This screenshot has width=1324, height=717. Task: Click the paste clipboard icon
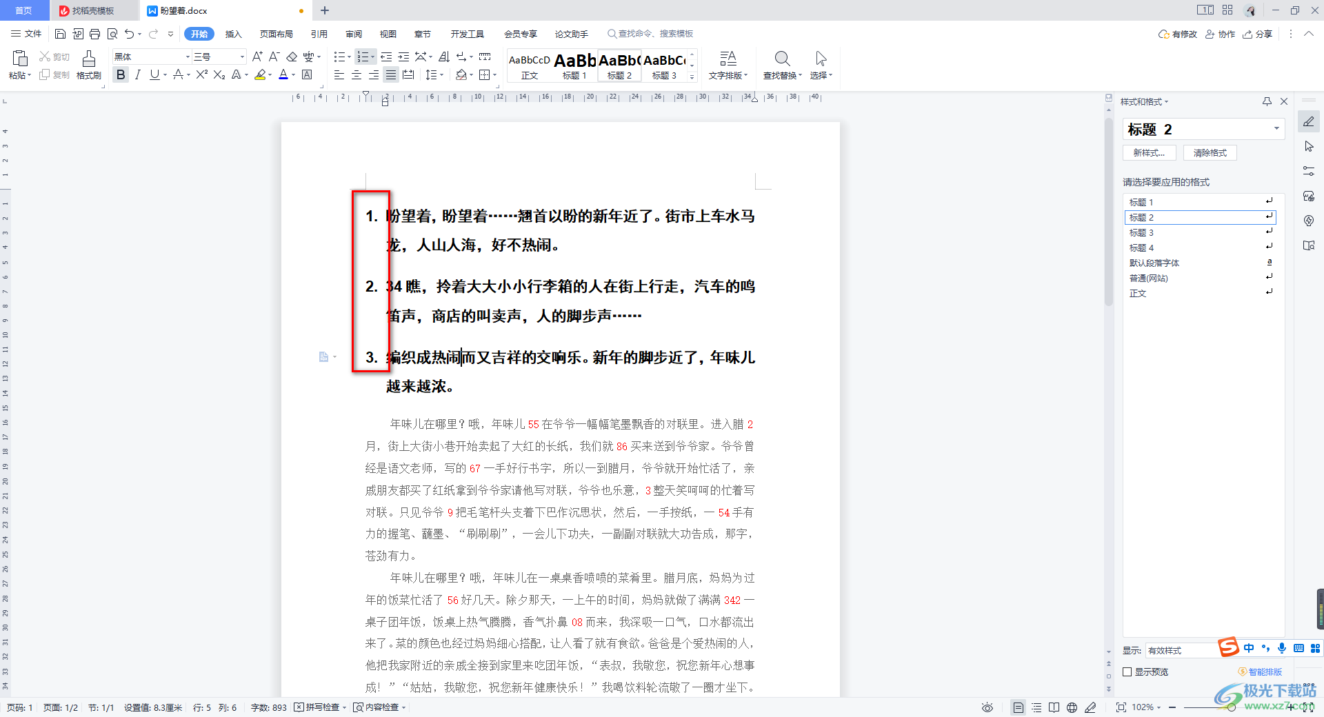coord(19,59)
